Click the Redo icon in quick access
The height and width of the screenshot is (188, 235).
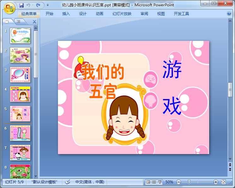[38, 5]
